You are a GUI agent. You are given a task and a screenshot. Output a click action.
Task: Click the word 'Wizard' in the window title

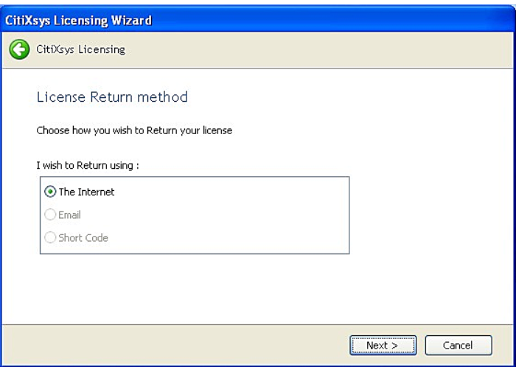click(131, 21)
